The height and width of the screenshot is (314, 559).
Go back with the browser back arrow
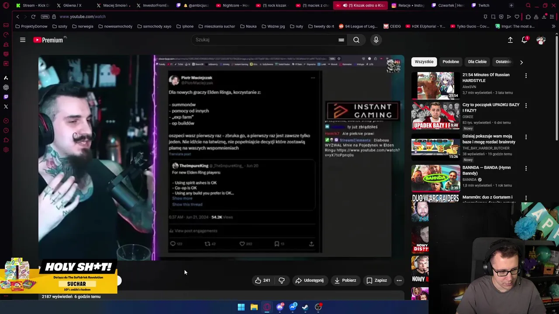tap(17, 17)
